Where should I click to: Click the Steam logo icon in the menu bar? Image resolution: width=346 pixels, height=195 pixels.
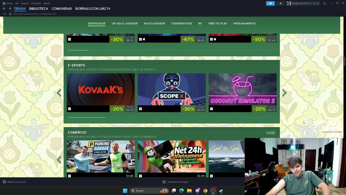tap(4, 3)
